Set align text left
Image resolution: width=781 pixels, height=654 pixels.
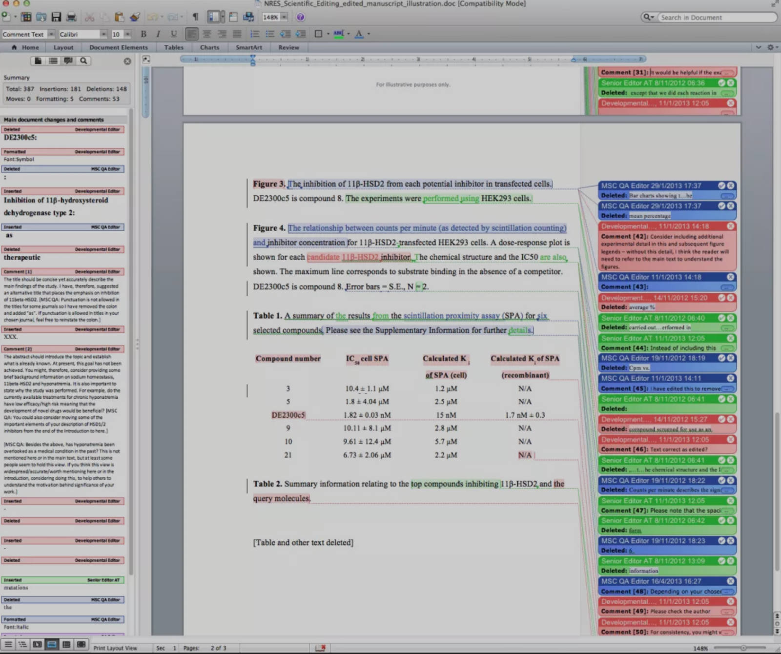192,34
